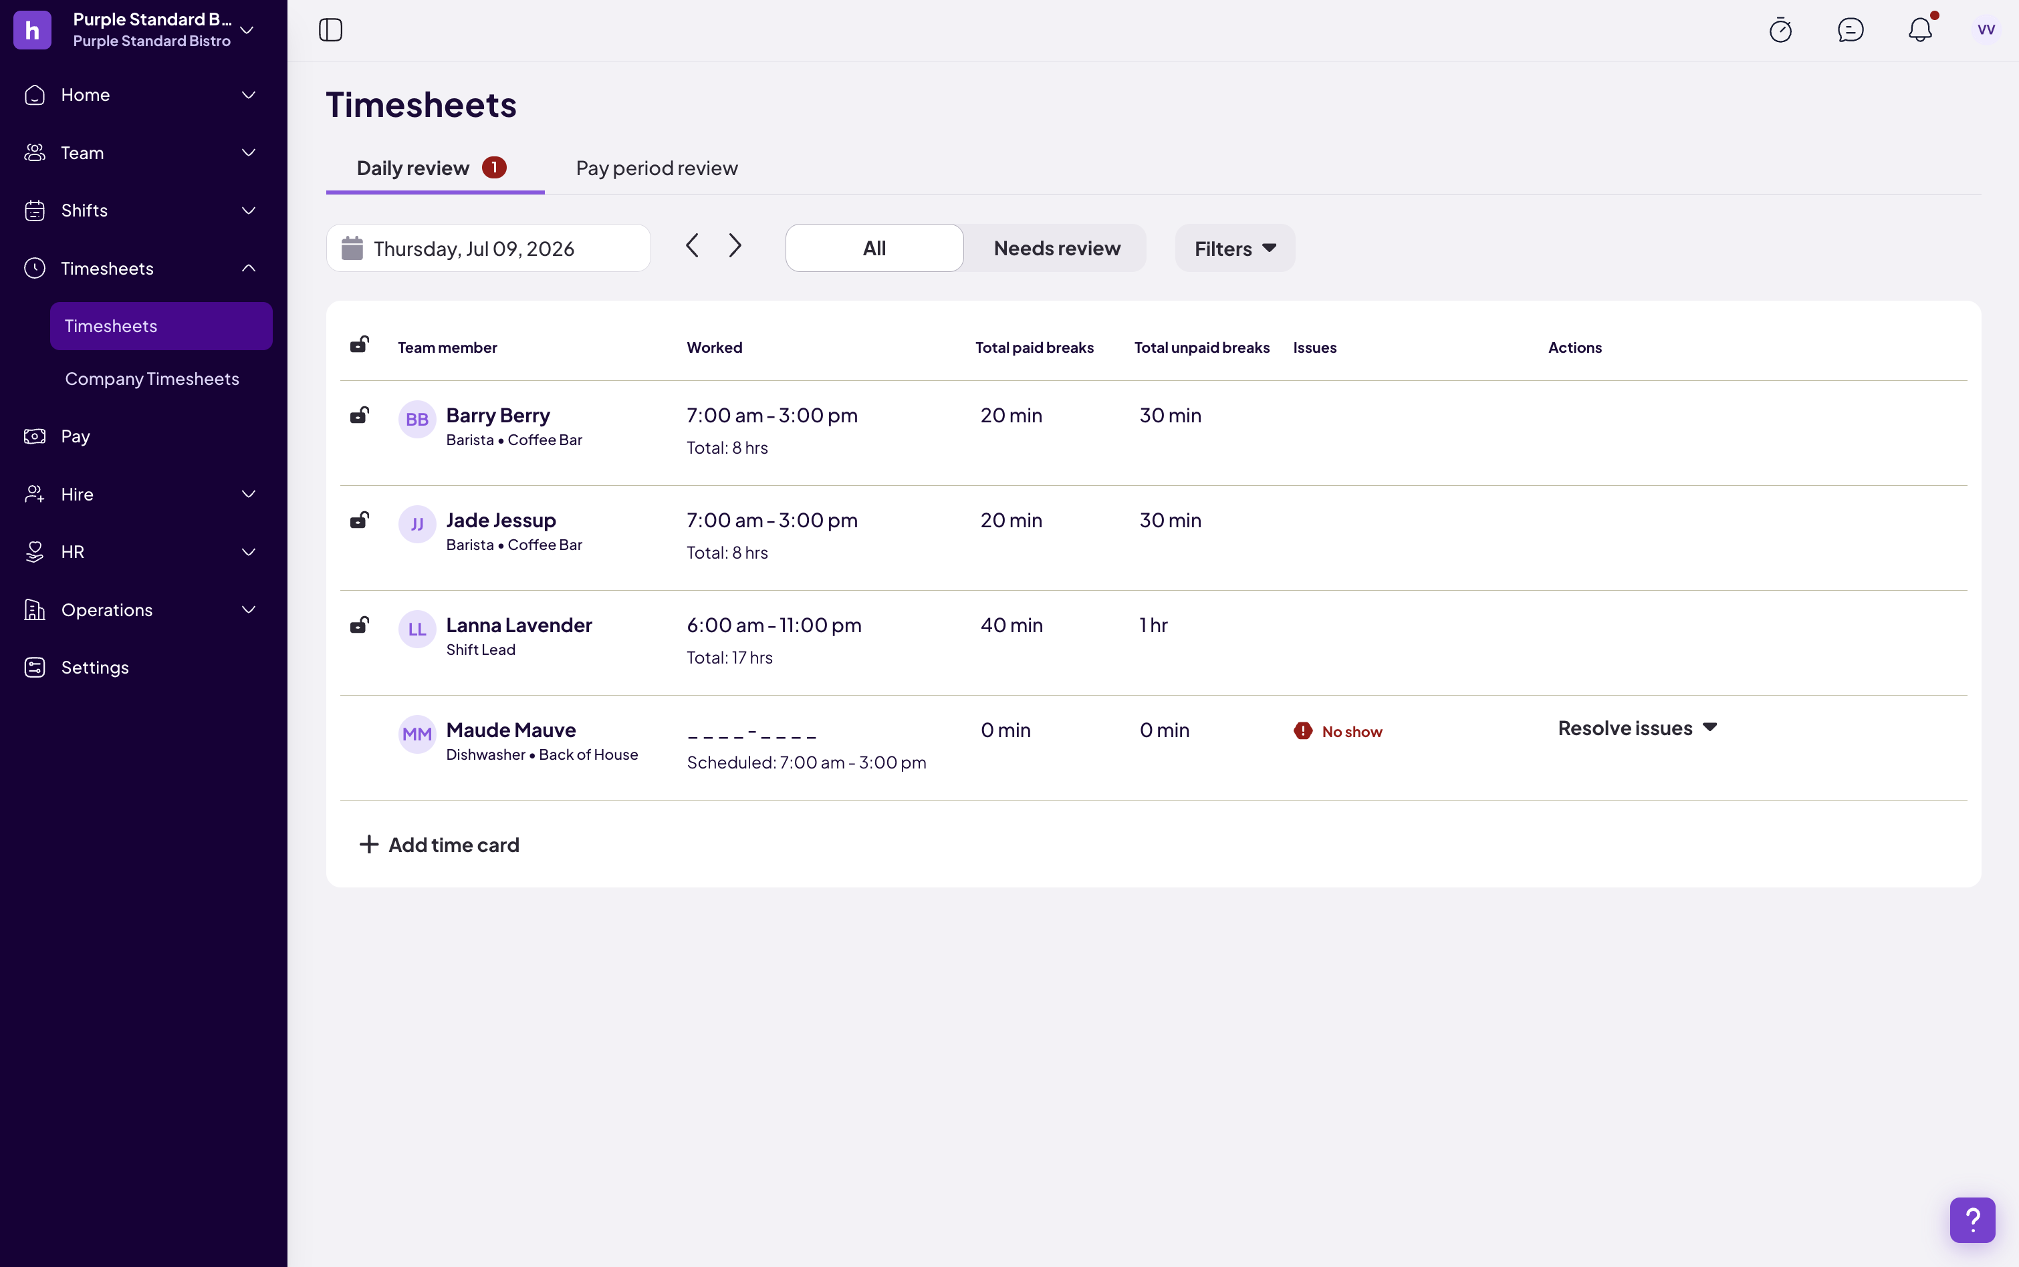2019x1267 pixels.
Task: Toggle the lock-all icon in table header
Action: pyautogui.click(x=360, y=343)
